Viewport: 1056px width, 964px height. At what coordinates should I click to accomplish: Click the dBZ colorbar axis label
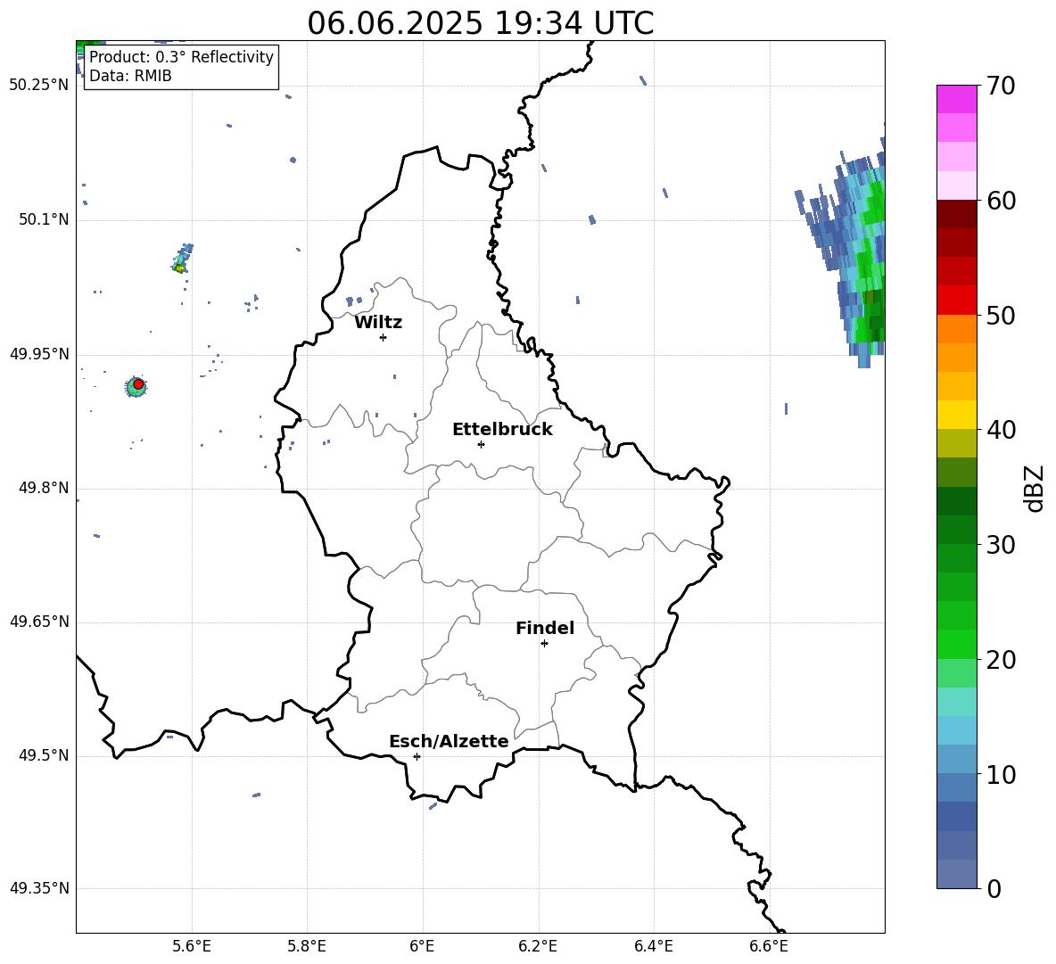(x=1035, y=488)
